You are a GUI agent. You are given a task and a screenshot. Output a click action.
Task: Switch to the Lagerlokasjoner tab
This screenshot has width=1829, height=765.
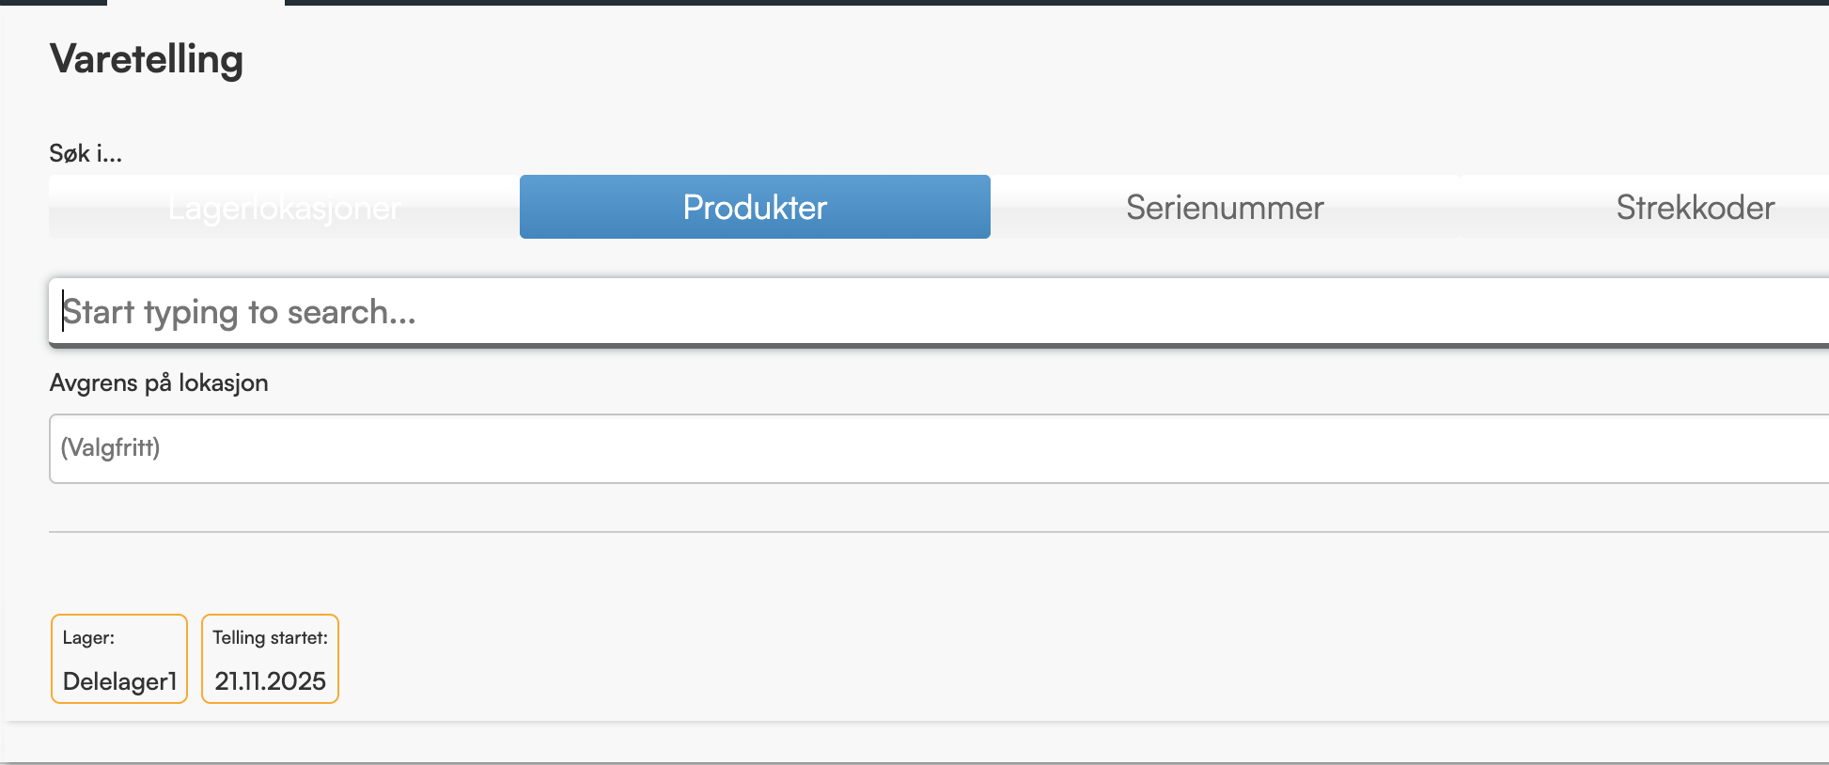[284, 207]
